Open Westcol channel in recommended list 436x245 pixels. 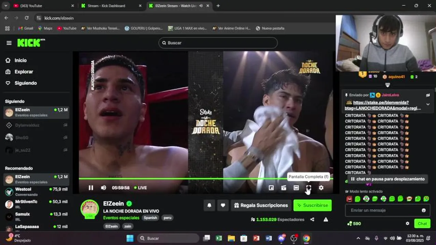click(36, 192)
